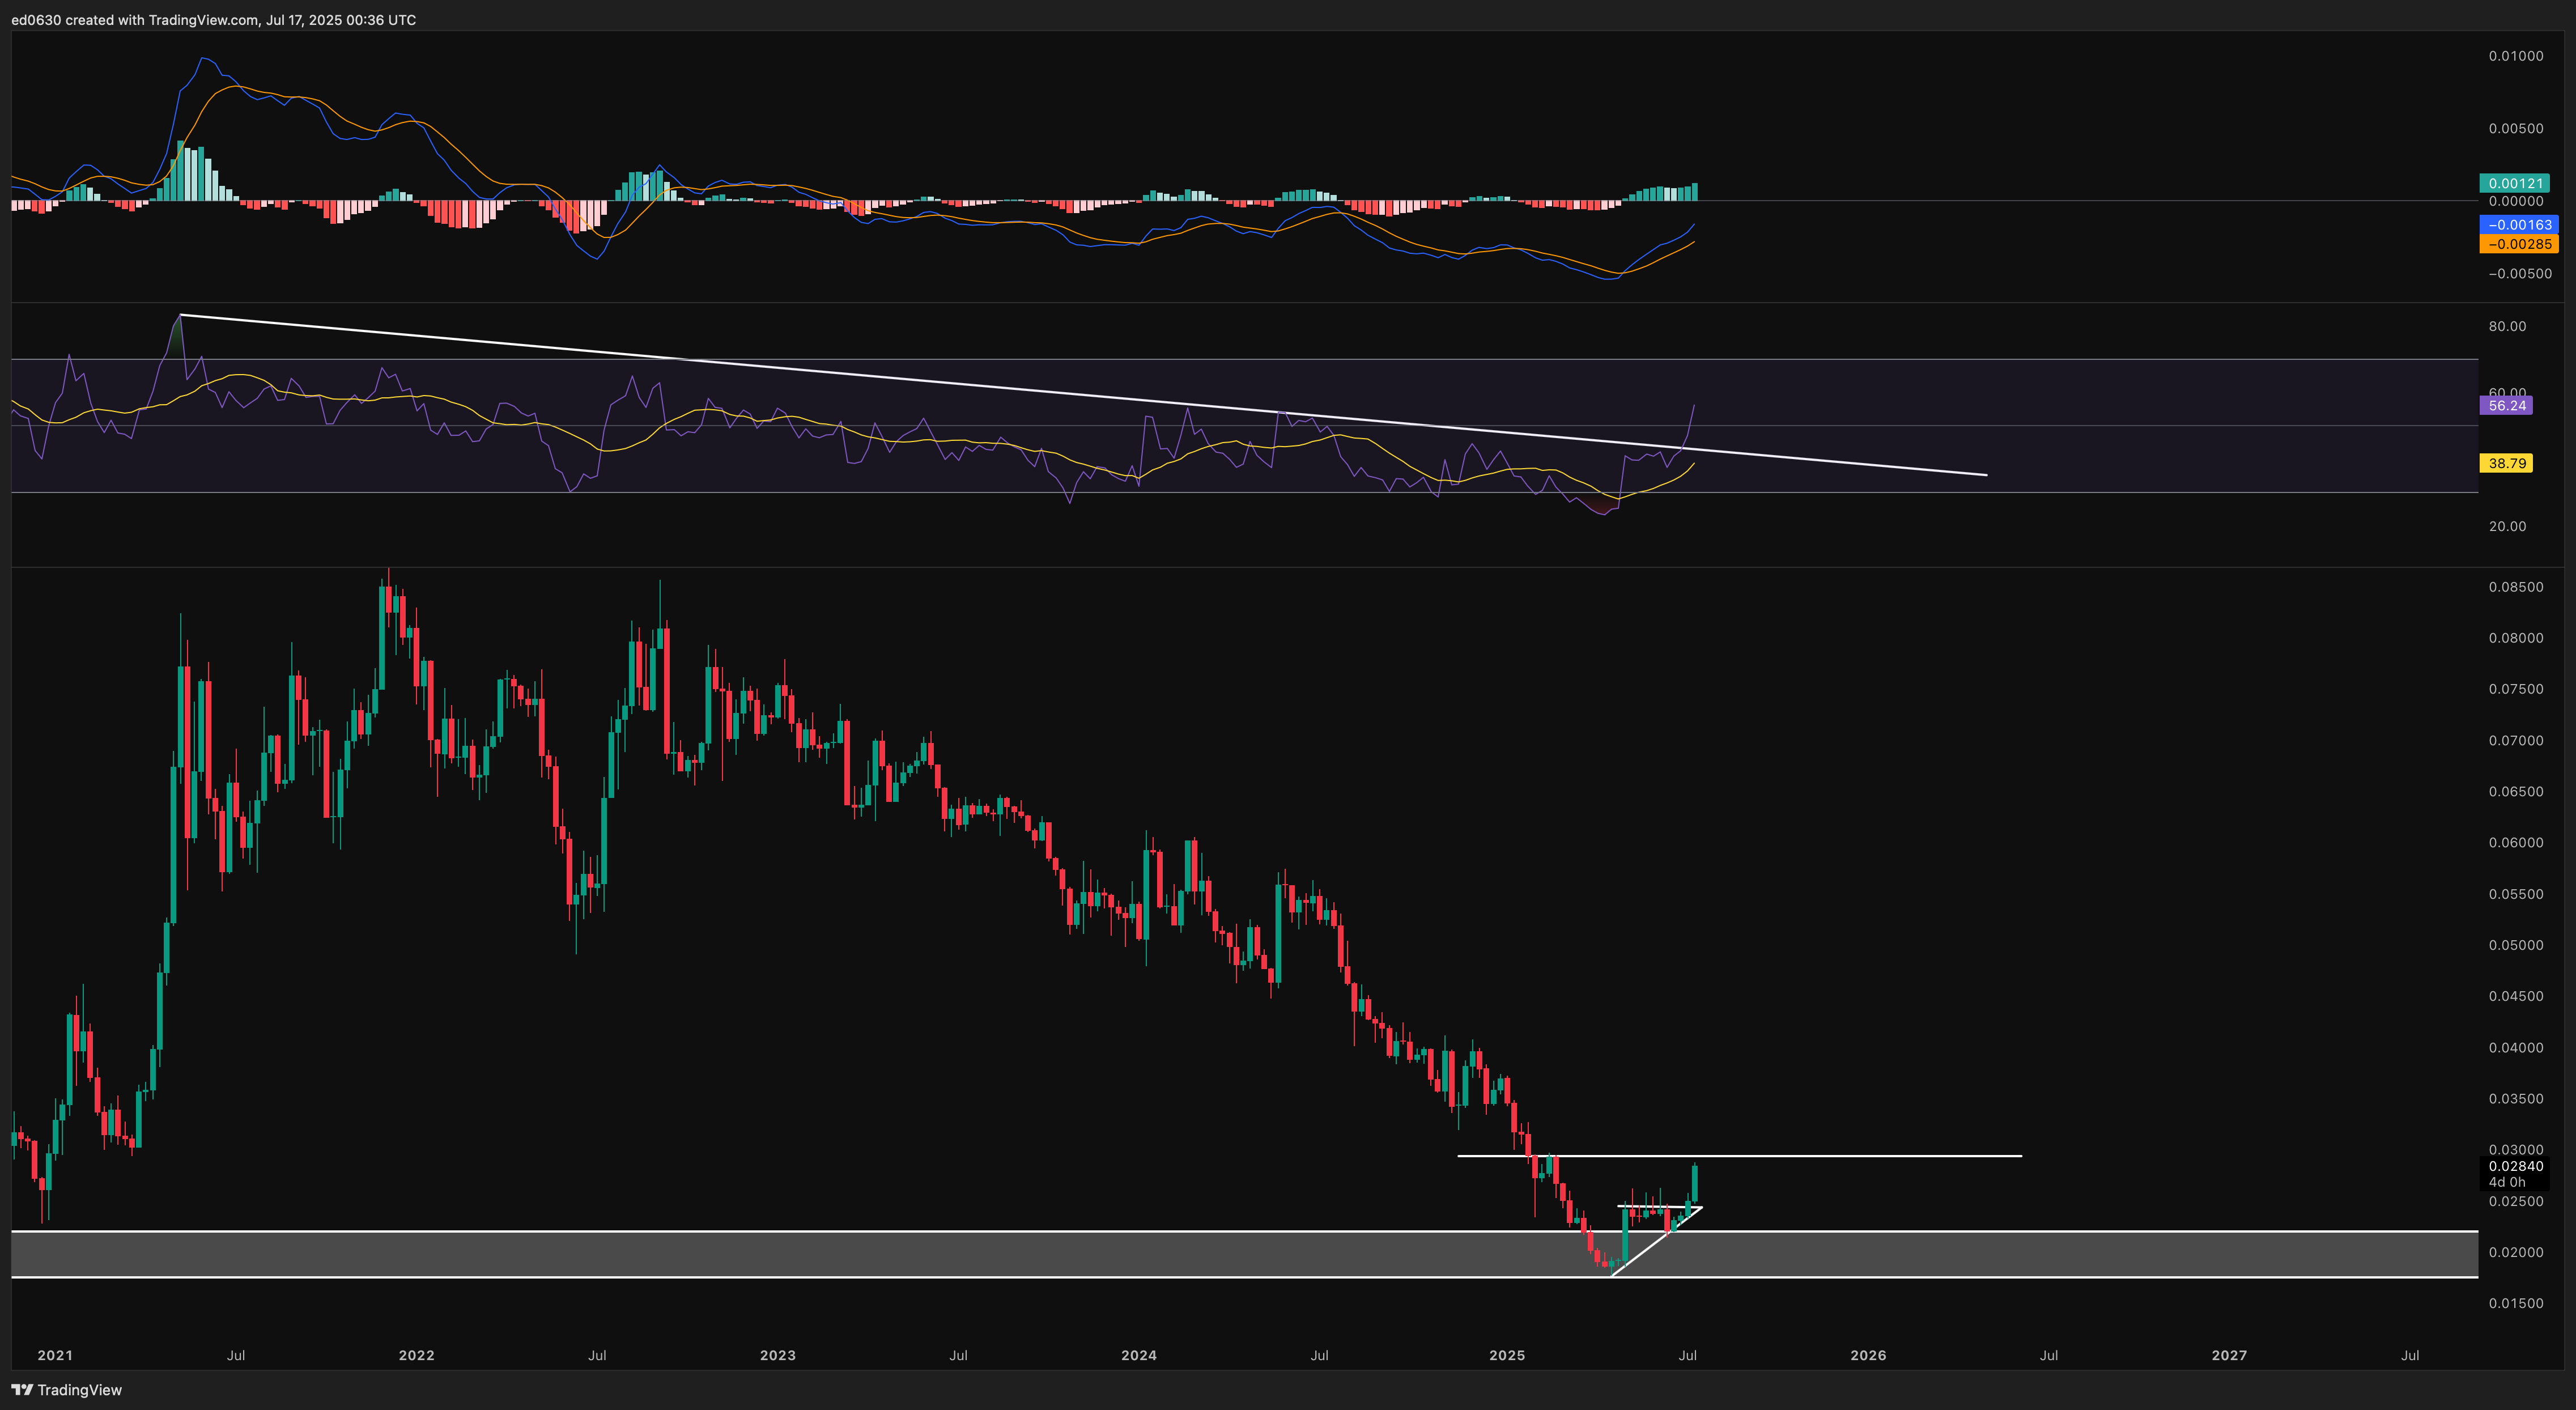
Task: Click the Jul label after 2027
Action: (x=2410, y=1355)
